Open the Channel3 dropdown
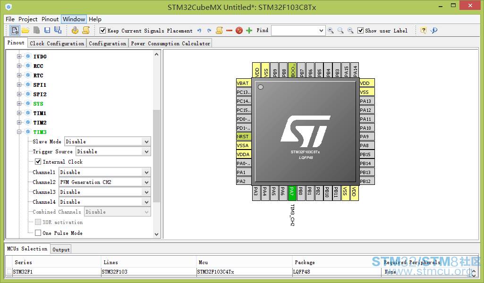Viewport: 484px width, 283px height. pyautogui.click(x=147, y=192)
